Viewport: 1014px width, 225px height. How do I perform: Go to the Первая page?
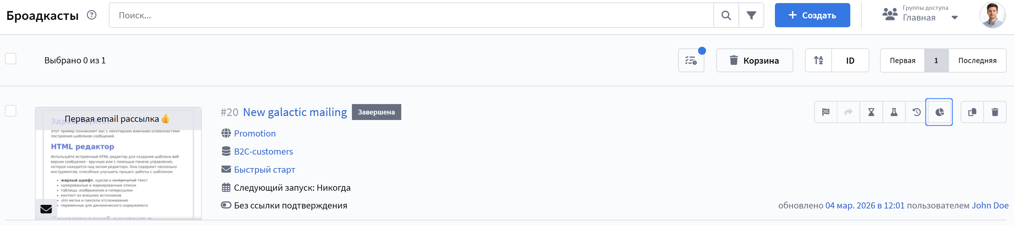tap(902, 60)
